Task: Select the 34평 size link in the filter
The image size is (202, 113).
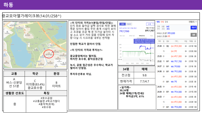Action: coord(168,26)
